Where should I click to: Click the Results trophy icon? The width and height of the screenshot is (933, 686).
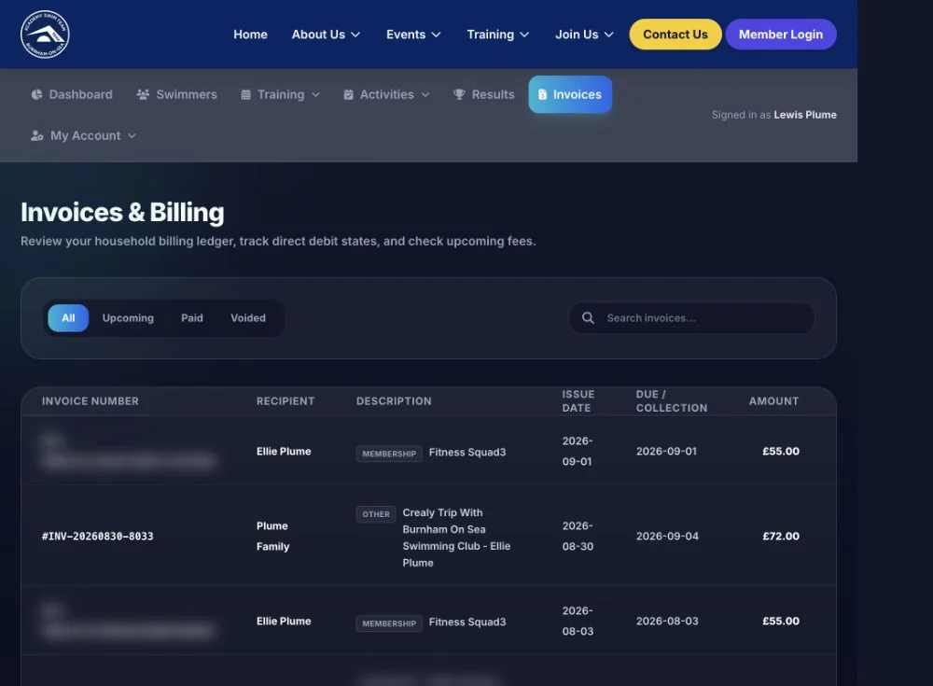459,94
